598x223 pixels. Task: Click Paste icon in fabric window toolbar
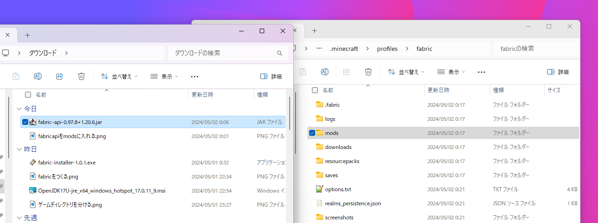[303, 72]
